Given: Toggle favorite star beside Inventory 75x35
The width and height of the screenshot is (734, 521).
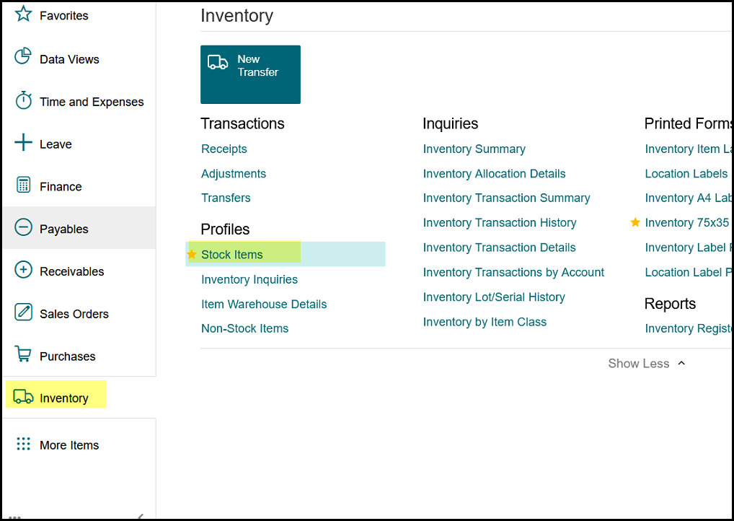Looking at the screenshot, I should point(635,222).
